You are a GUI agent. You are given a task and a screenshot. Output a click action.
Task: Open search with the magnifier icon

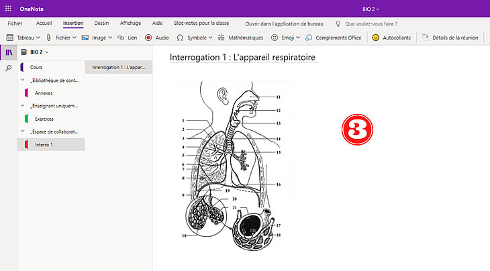point(8,68)
